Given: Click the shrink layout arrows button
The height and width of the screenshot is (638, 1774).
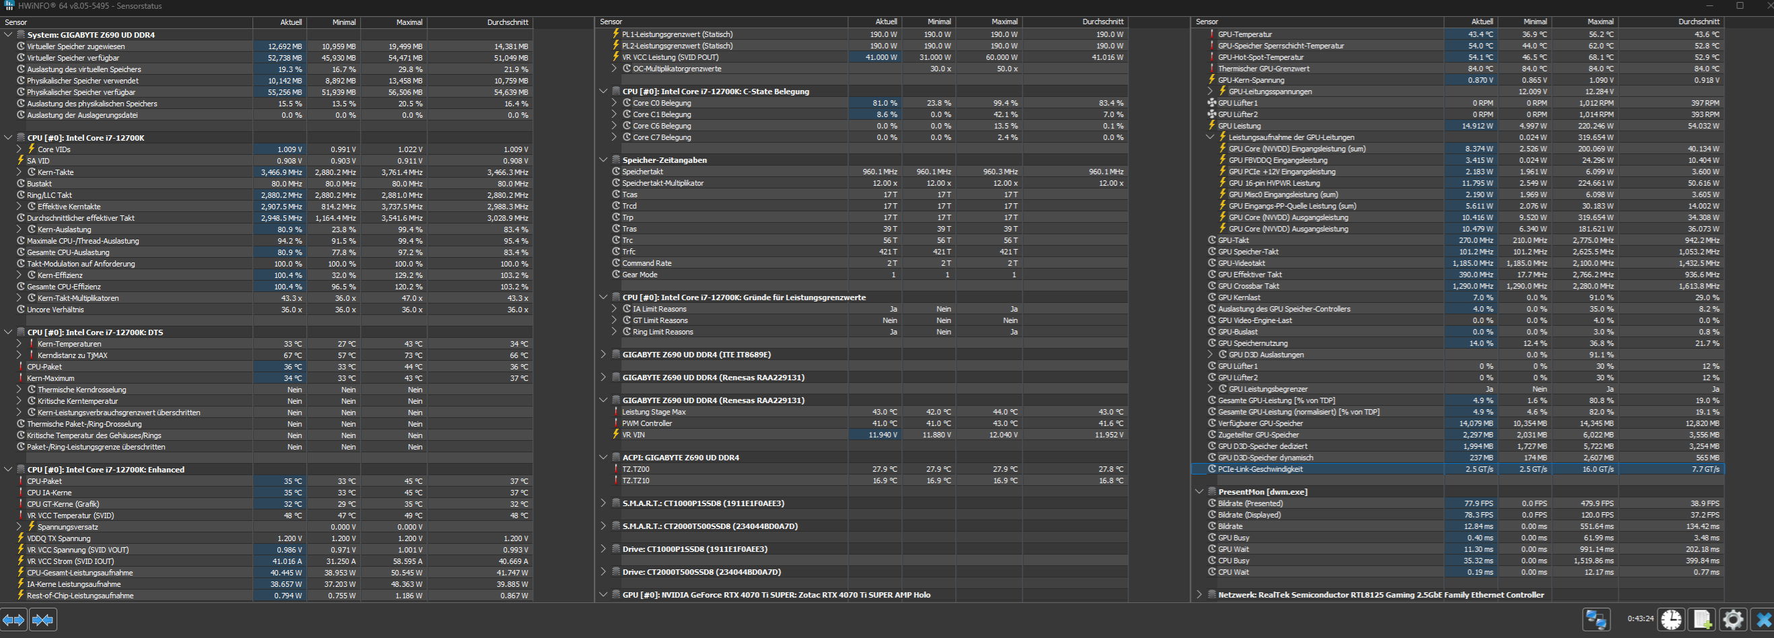Looking at the screenshot, I should click(x=42, y=620).
